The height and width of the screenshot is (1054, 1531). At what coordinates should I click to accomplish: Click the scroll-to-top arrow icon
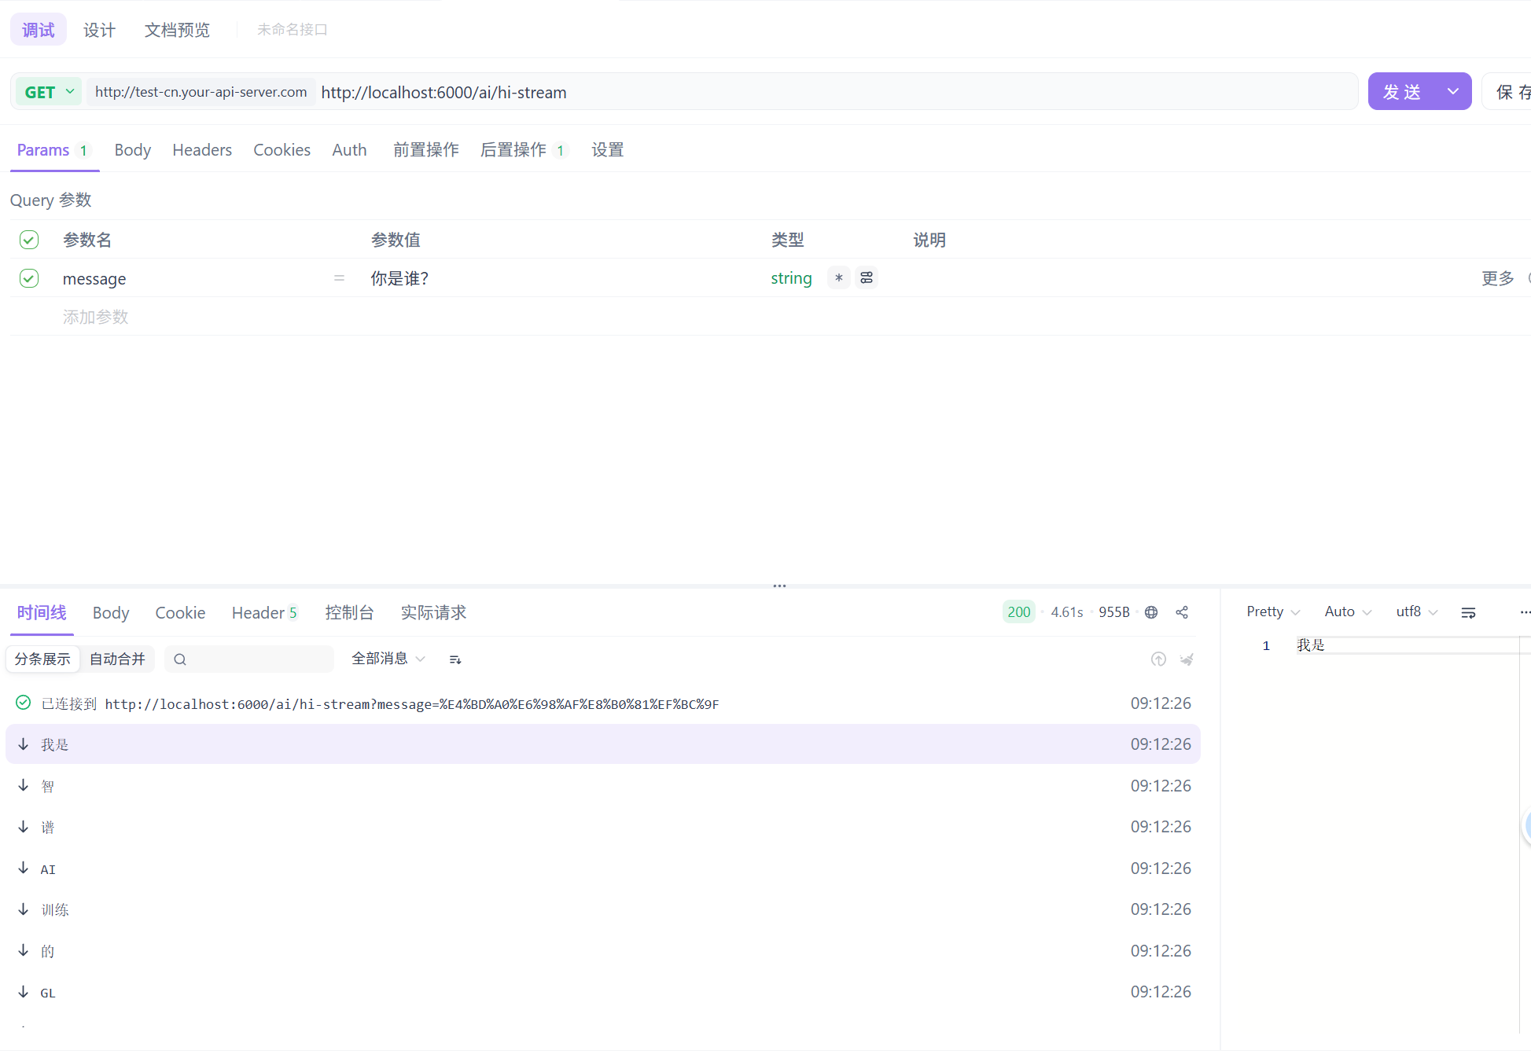click(1158, 659)
